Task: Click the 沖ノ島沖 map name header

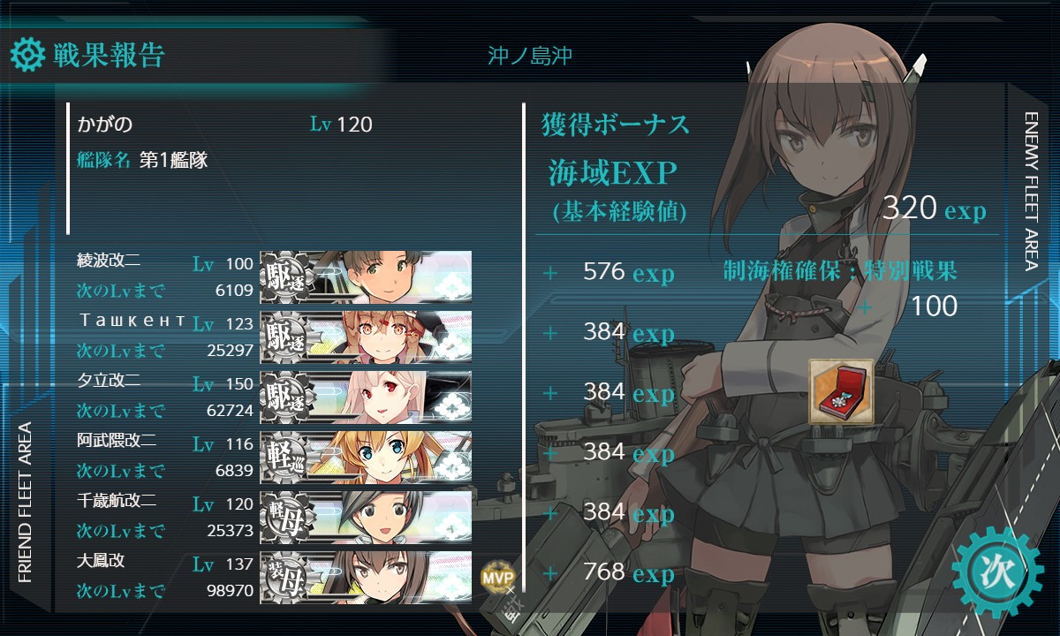Action: 530,56
